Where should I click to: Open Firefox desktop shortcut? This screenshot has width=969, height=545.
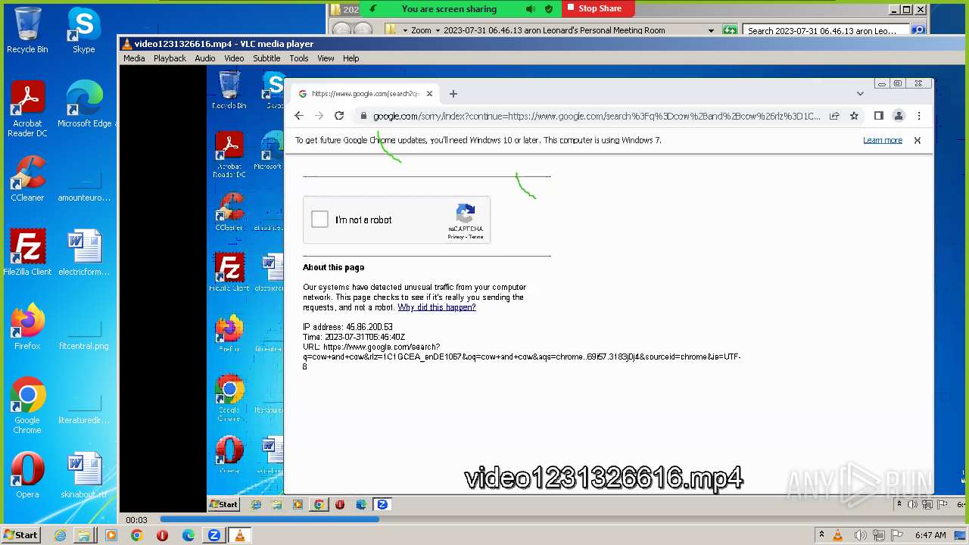pos(27,327)
